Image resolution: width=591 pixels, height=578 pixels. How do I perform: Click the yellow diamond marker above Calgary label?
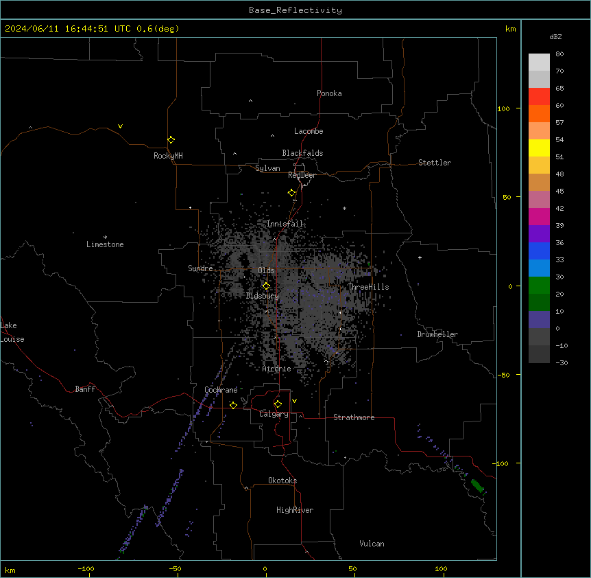pyautogui.click(x=278, y=404)
